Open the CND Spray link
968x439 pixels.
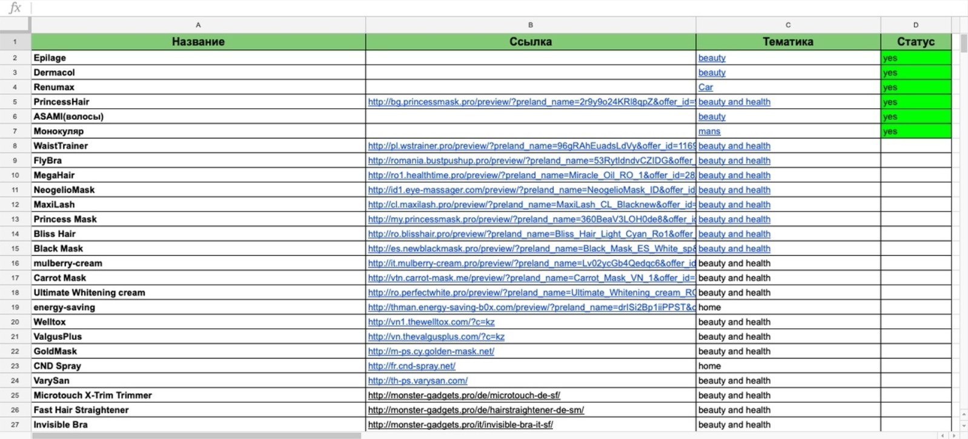pyautogui.click(x=411, y=366)
